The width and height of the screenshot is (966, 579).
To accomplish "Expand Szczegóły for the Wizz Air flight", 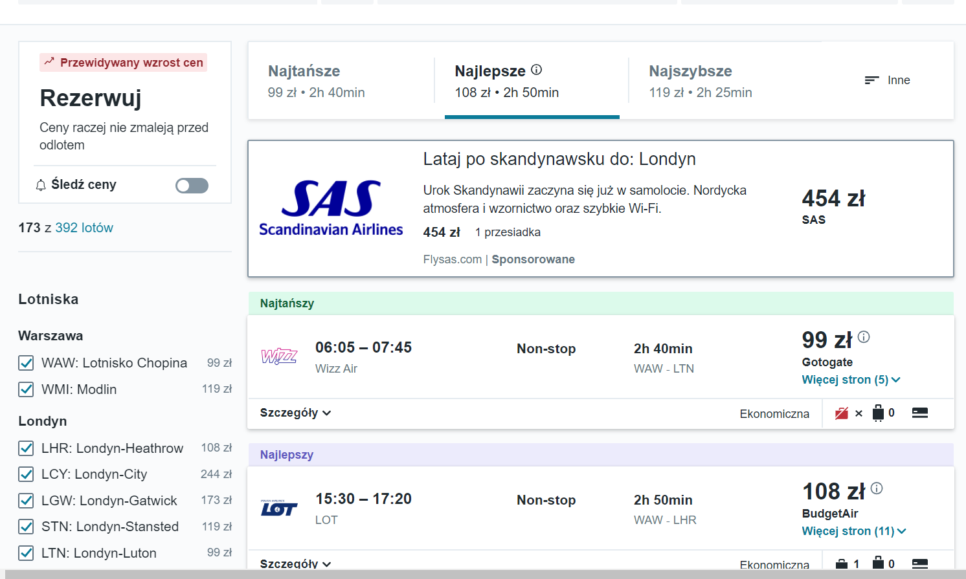I will click(x=295, y=413).
